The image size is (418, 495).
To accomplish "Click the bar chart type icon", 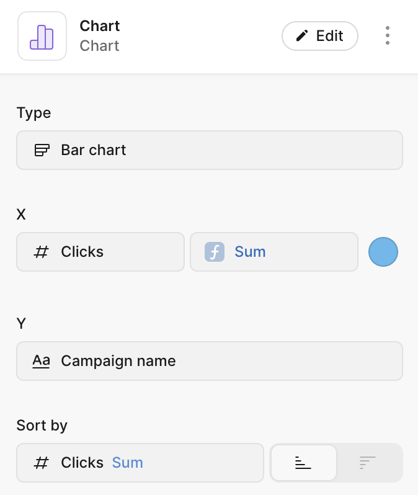I will (42, 150).
